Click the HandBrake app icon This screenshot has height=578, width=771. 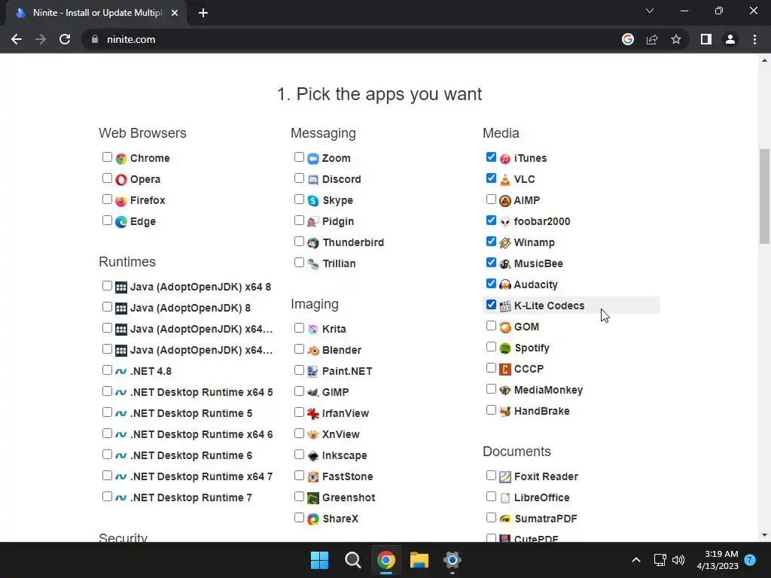[505, 412]
